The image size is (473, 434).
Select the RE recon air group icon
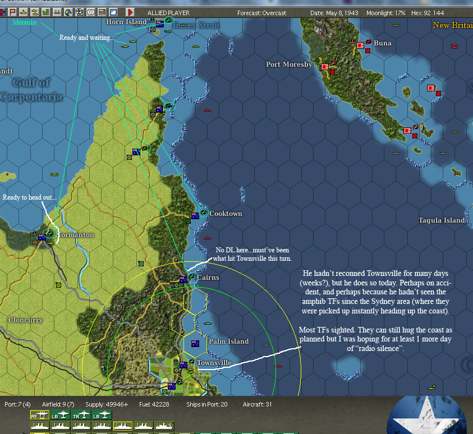tap(39, 415)
